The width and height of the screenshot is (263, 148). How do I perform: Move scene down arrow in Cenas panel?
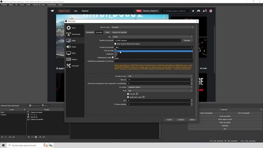pyautogui.click(x=14, y=137)
